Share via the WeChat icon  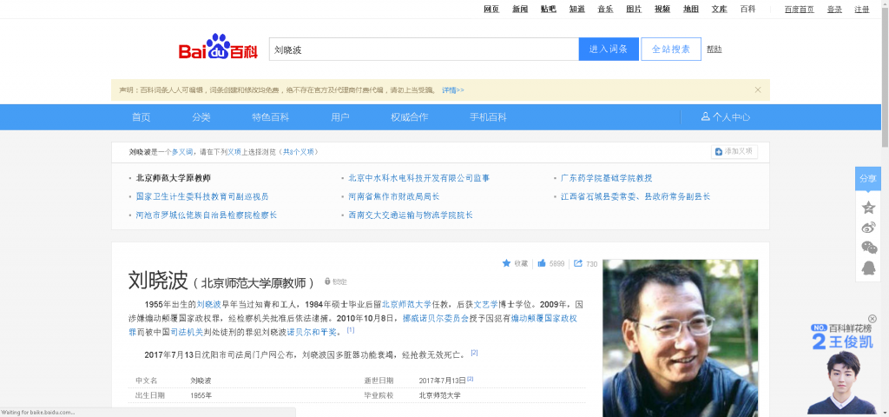(x=868, y=248)
